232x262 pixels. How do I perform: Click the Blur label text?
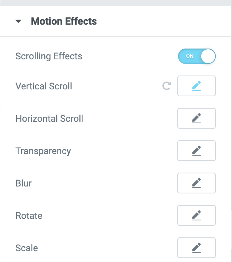[24, 183]
